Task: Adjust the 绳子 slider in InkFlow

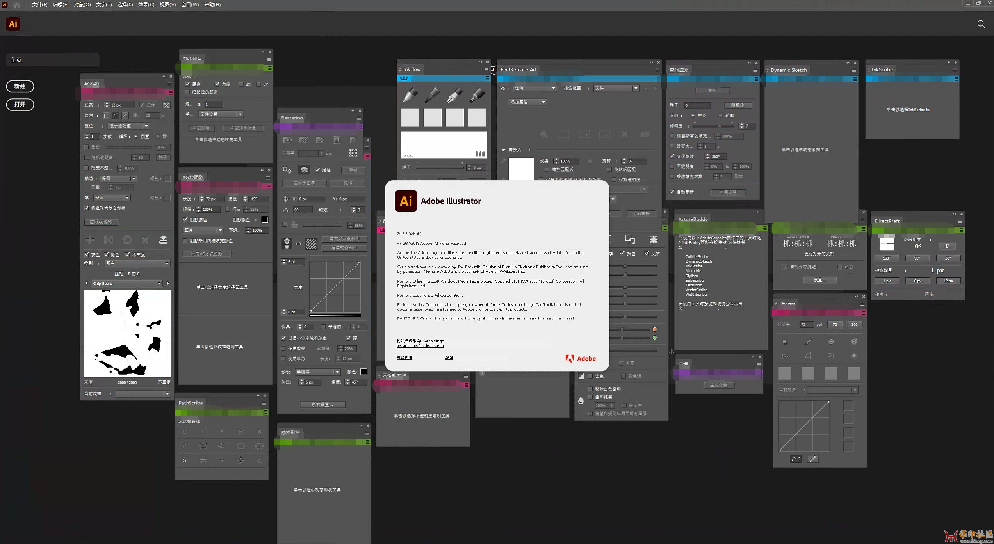Action: [440, 167]
